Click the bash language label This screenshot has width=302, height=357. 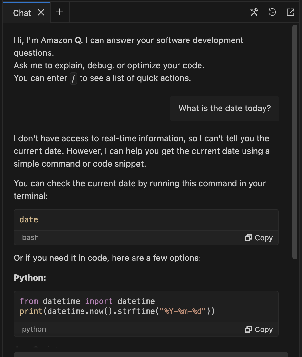[30, 237]
